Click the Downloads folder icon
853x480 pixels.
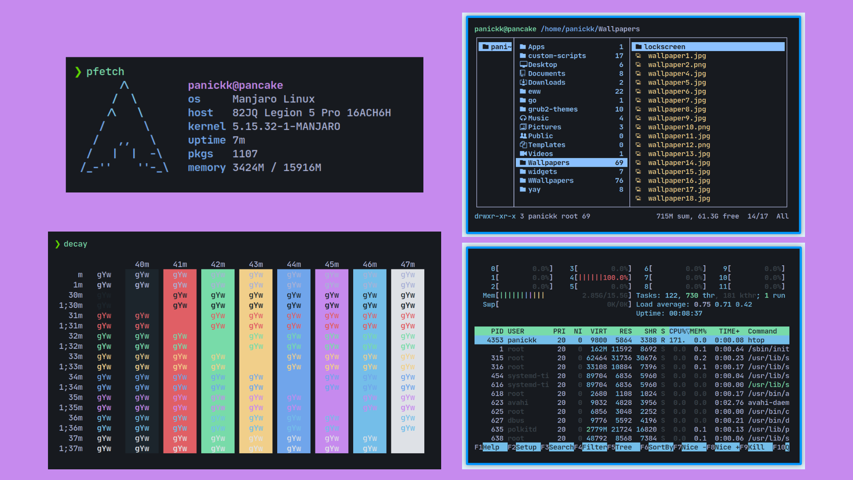[x=523, y=82]
